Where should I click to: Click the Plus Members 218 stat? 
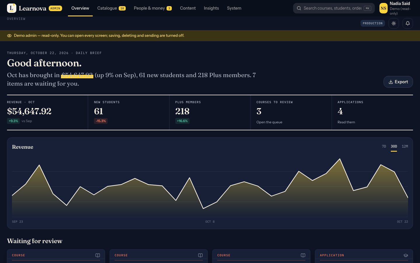[210, 113]
